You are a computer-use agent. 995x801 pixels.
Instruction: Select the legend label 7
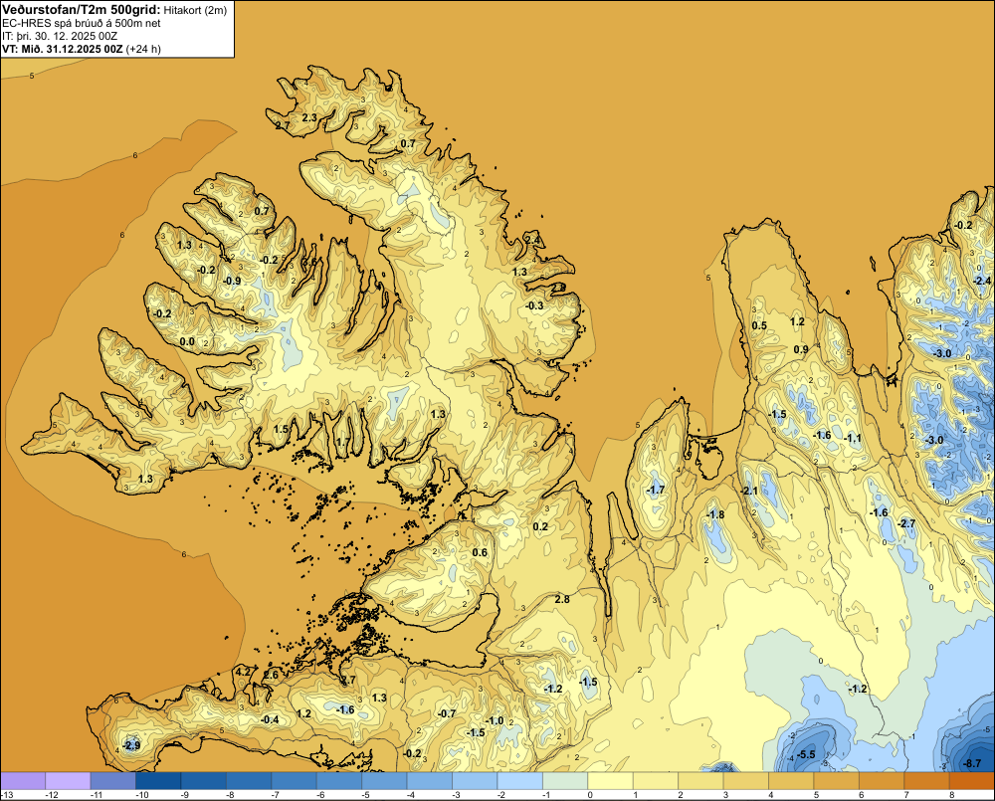(906, 795)
